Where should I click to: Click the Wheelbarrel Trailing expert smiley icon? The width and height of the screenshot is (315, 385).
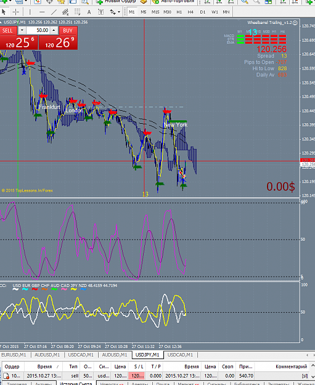point(295,23)
